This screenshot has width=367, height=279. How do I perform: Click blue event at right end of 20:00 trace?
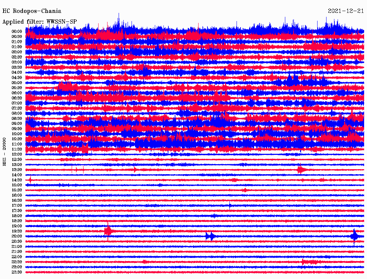coord(354,236)
